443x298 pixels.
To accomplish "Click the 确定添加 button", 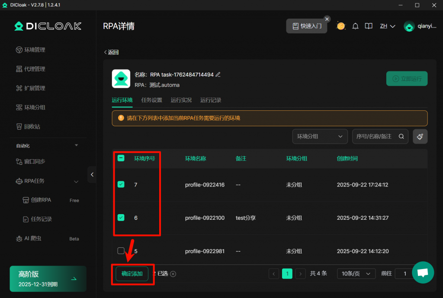I will tap(132, 274).
